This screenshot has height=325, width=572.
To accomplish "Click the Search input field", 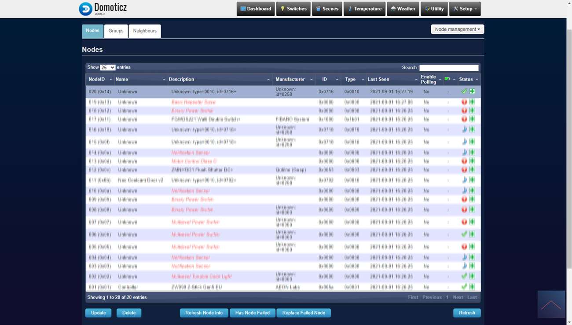I will coord(448,68).
